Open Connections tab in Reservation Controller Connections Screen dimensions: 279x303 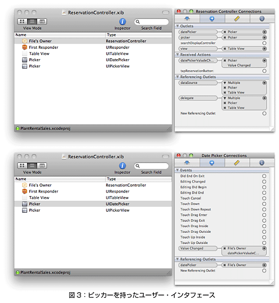212,19
